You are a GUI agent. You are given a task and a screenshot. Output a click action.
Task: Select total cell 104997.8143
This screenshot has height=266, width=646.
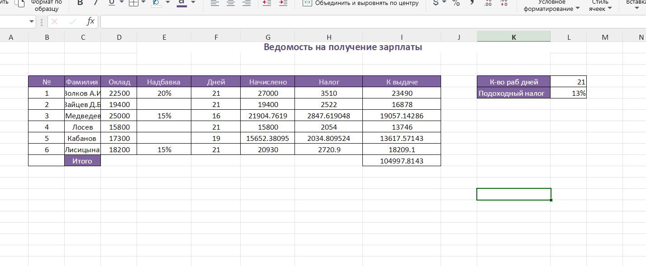click(402, 161)
